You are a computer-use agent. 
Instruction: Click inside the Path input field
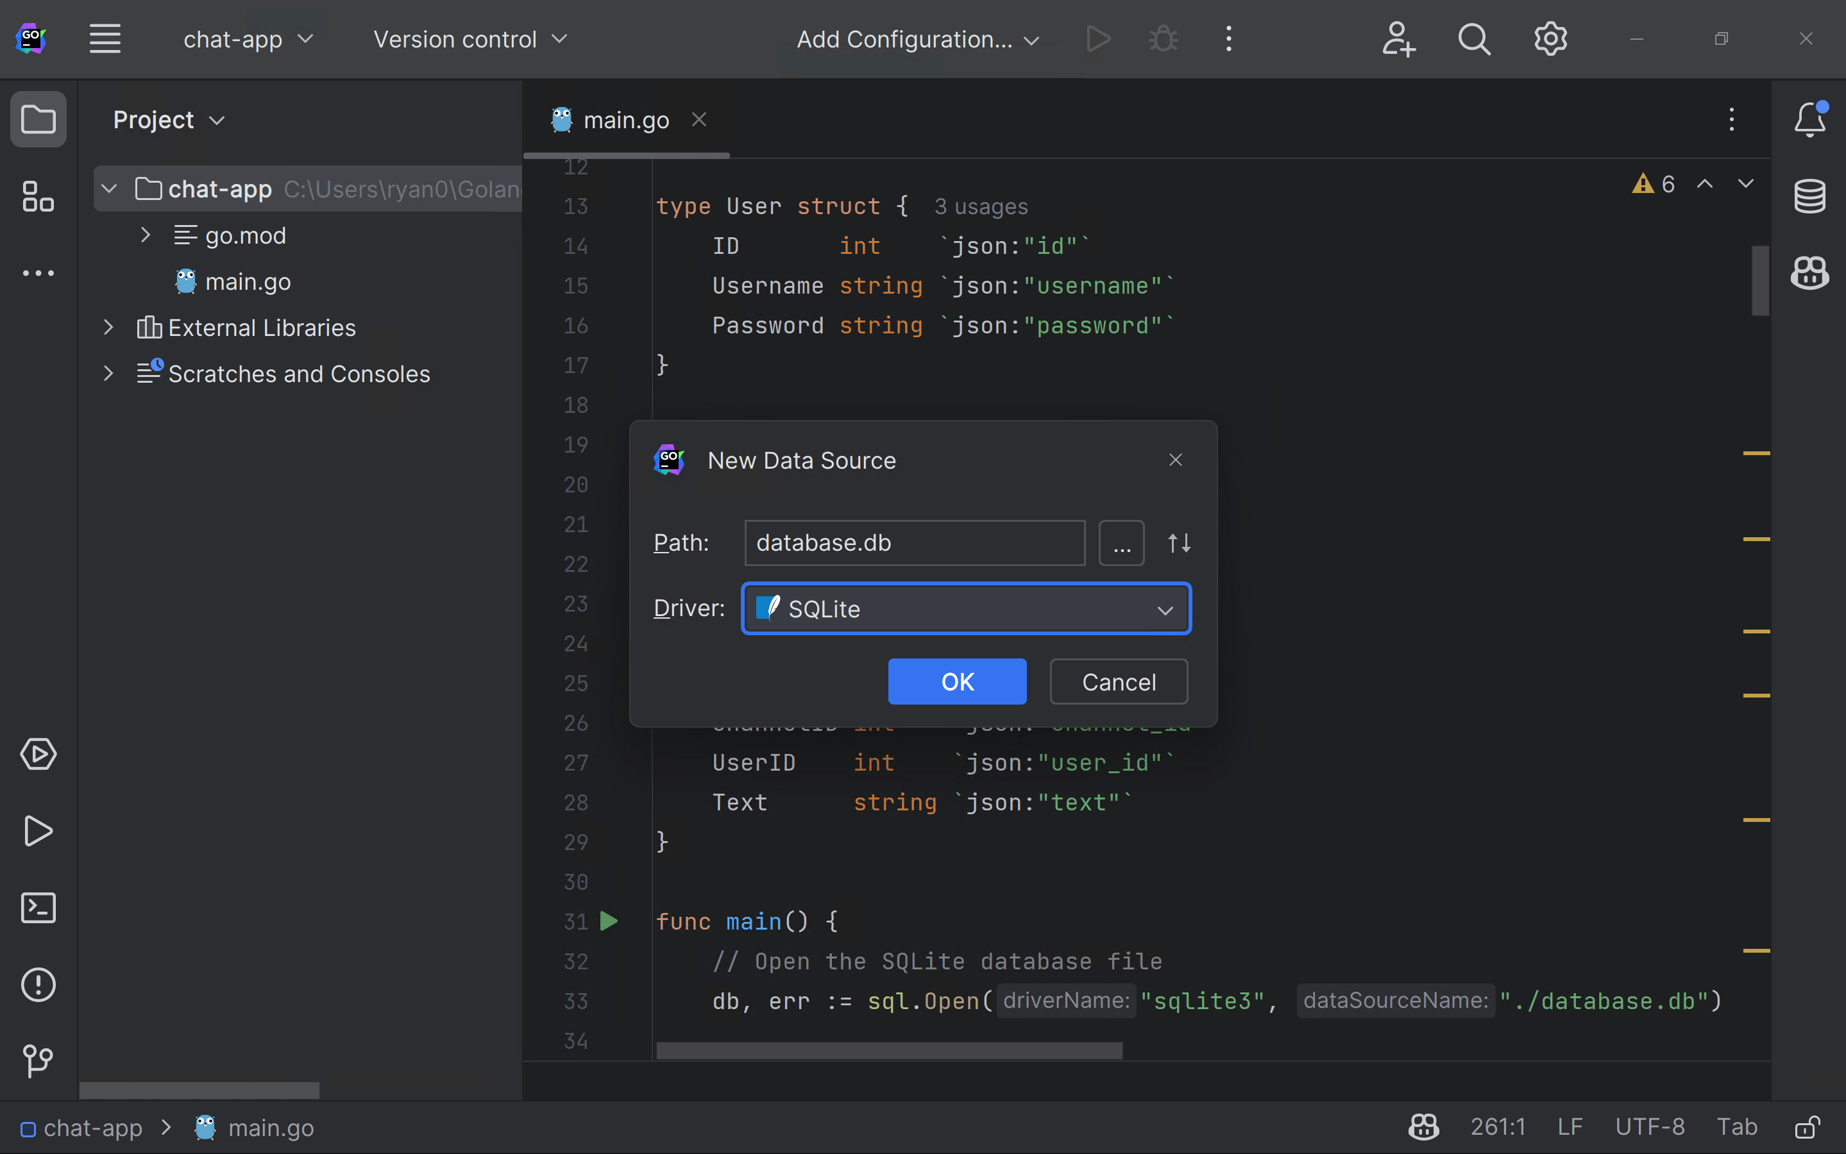click(913, 542)
